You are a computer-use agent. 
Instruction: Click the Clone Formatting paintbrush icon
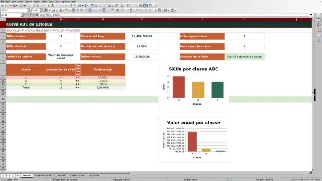(x=49, y=5)
